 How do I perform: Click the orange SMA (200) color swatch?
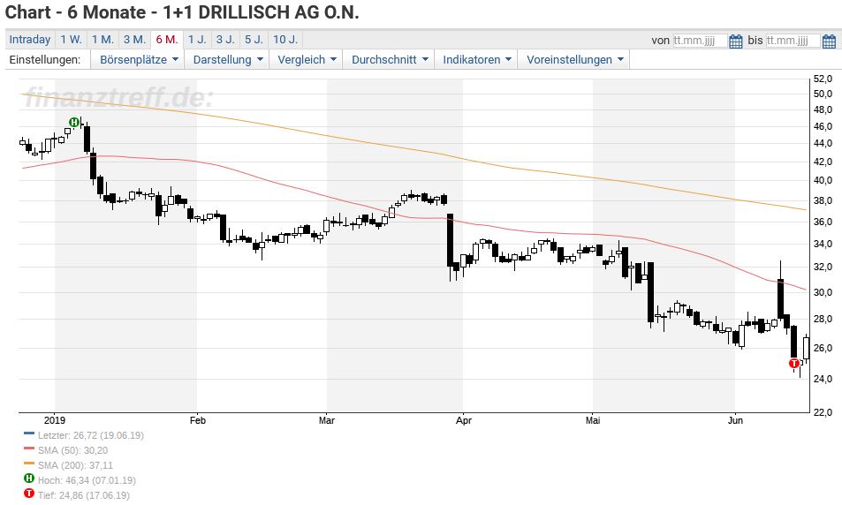click(x=29, y=464)
